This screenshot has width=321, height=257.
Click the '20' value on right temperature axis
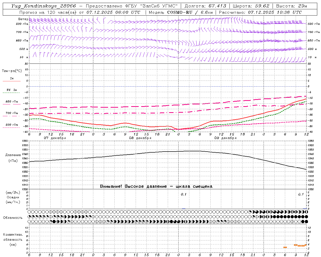(309, 64)
